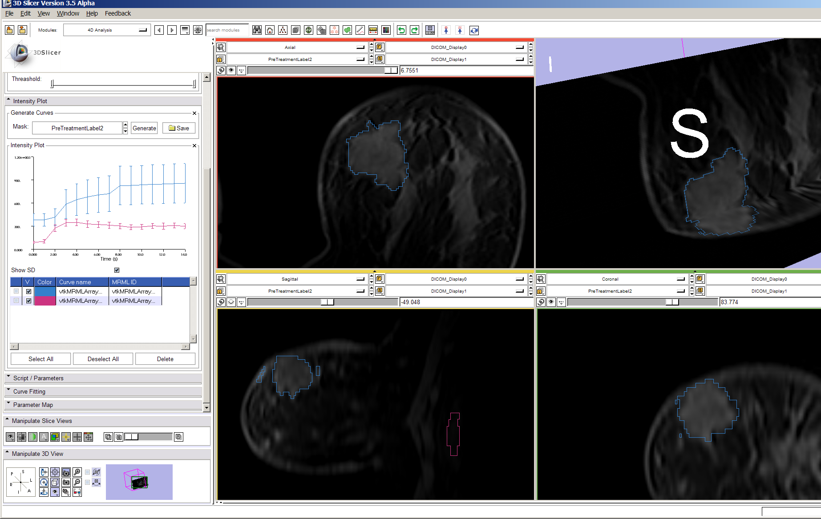Click the zoom in magnifier for 3D view
Screen dimensions: 821x519
coord(77,472)
